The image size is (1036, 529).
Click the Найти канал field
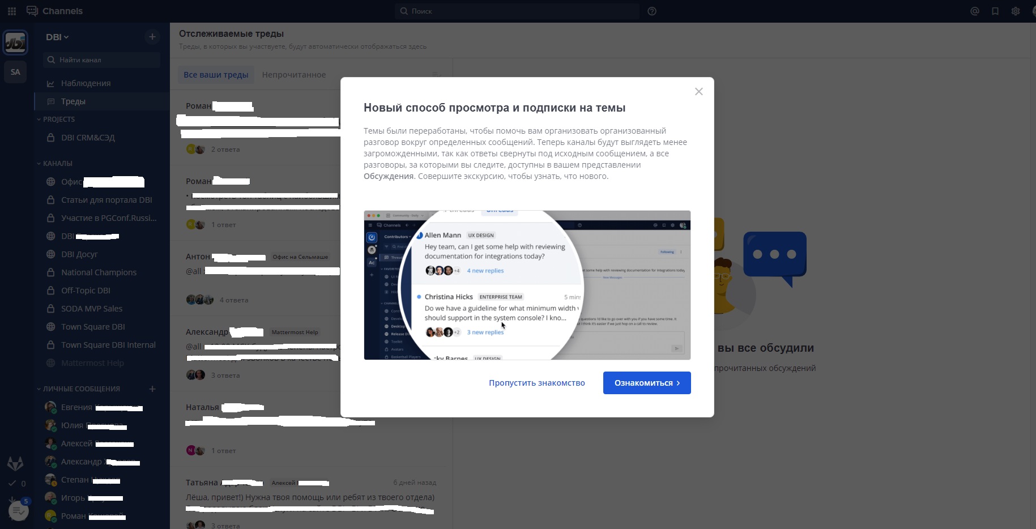[102, 60]
